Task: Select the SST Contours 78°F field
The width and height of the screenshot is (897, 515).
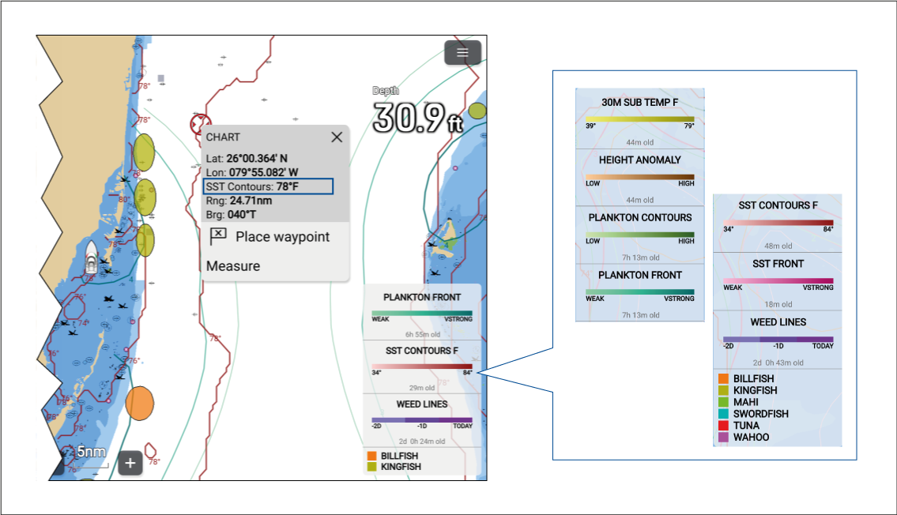Action: click(268, 186)
